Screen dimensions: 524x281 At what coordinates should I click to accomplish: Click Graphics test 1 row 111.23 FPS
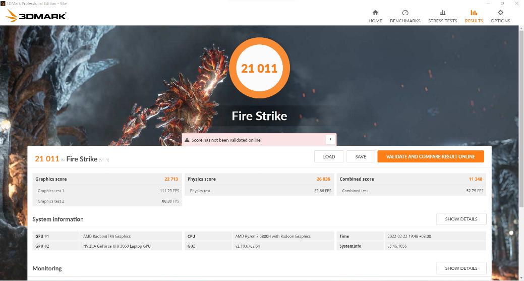[107, 191]
